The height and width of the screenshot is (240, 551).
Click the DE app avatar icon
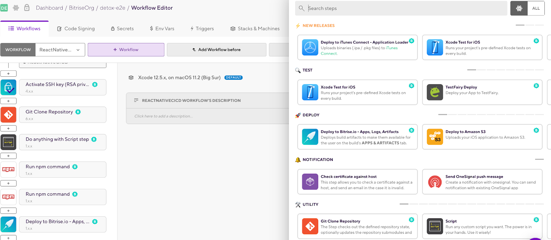pos(4,8)
